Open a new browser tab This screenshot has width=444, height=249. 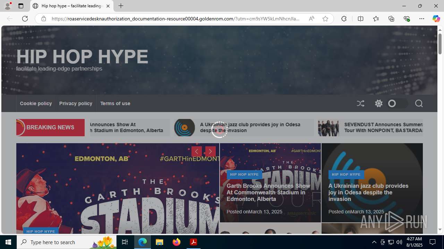121,6
